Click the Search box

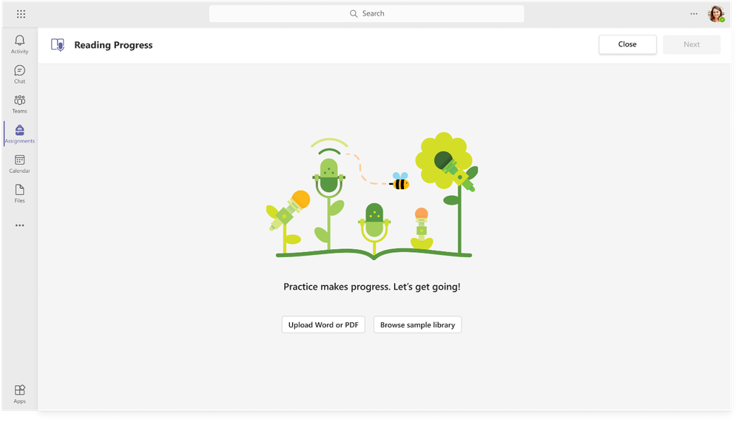pyautogui.click(x=367, y=13)
